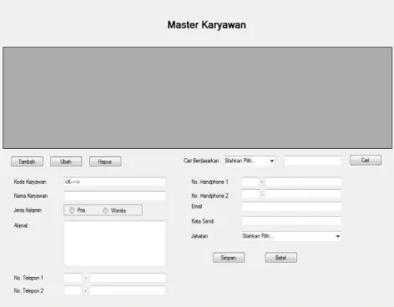394x307 pixels.
Task: Click the Cari Berdasarkan label
Action: pos(201,161)
